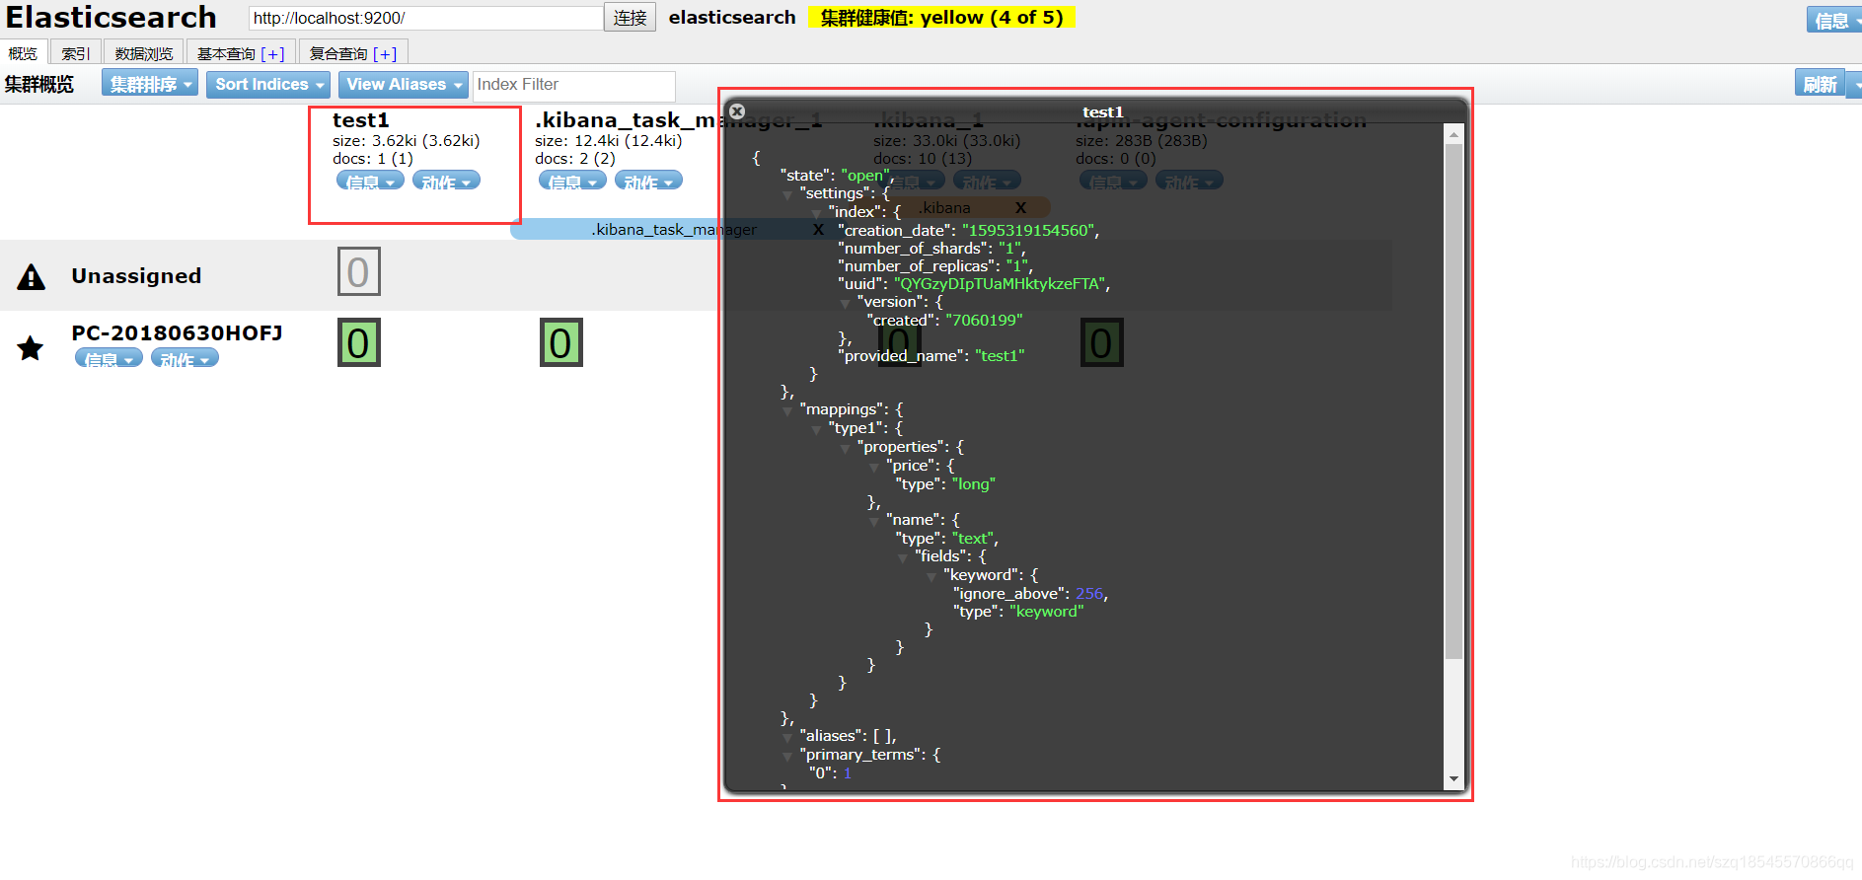Click the cluster health yellow status label

click(x=941, y=17)
